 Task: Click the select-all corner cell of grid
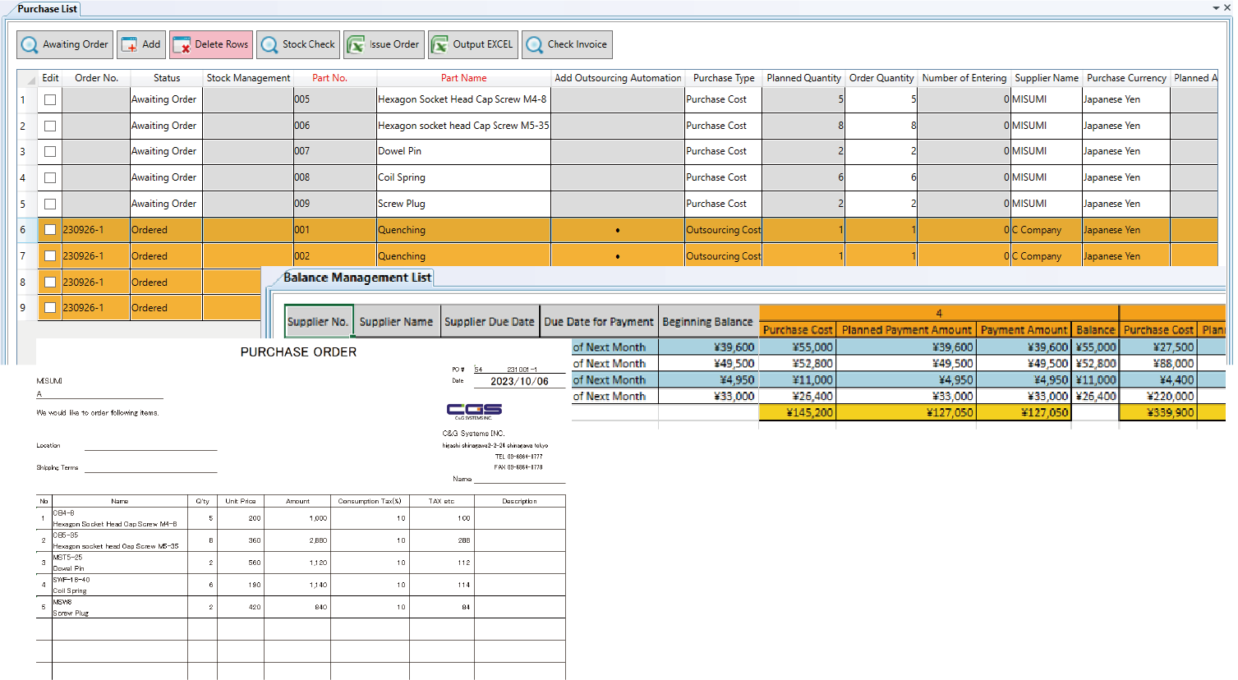click(27, 78)
